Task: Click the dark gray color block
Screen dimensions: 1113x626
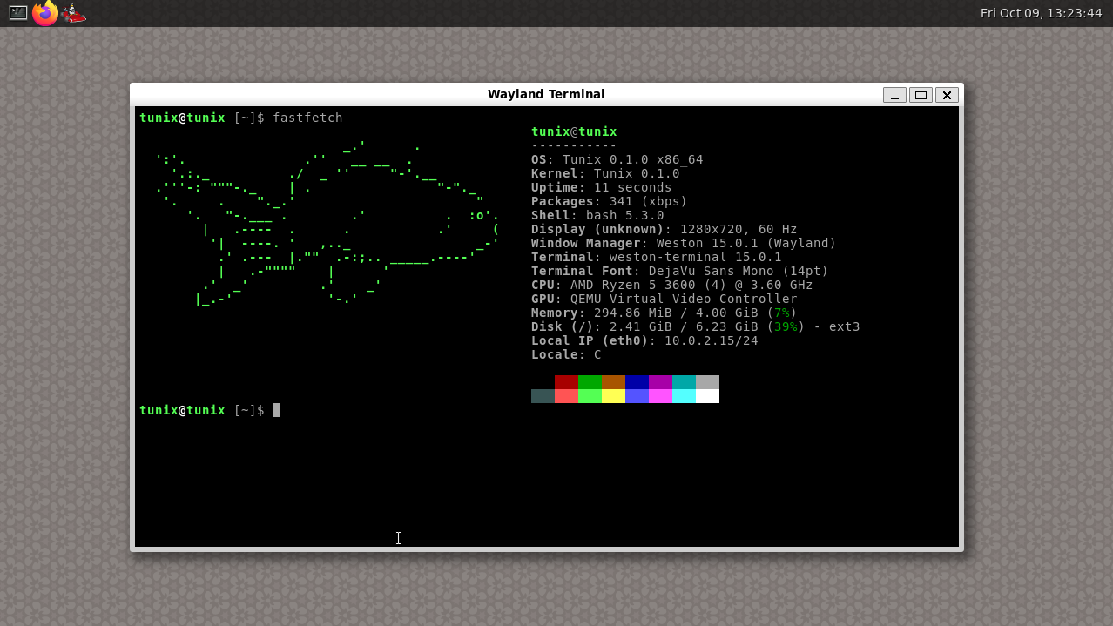Action: (543, 396)
